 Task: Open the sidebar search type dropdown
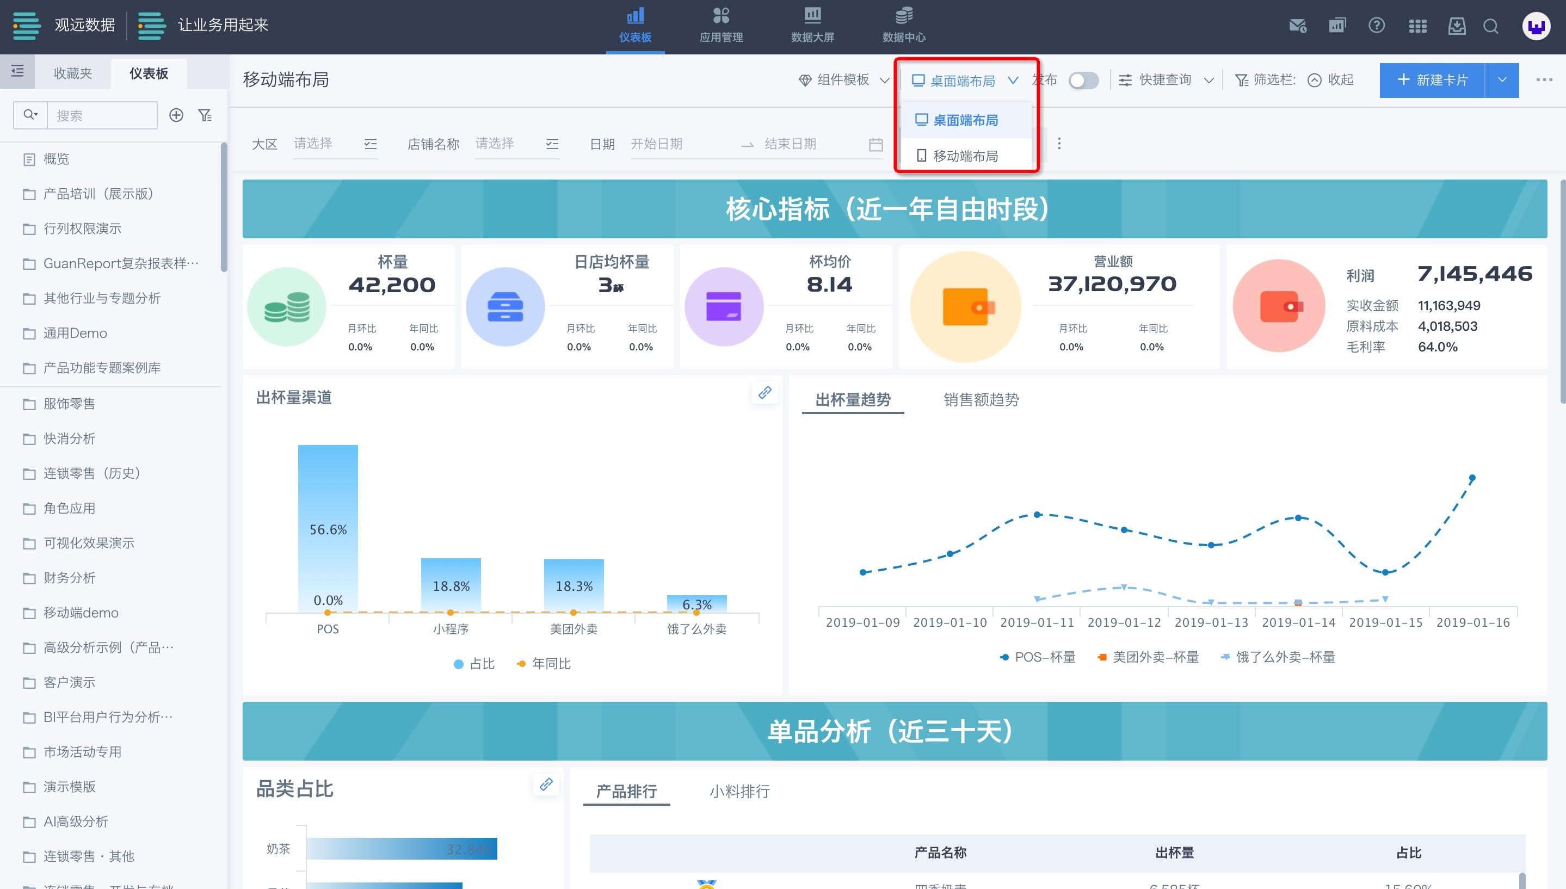tap(30, 115)
